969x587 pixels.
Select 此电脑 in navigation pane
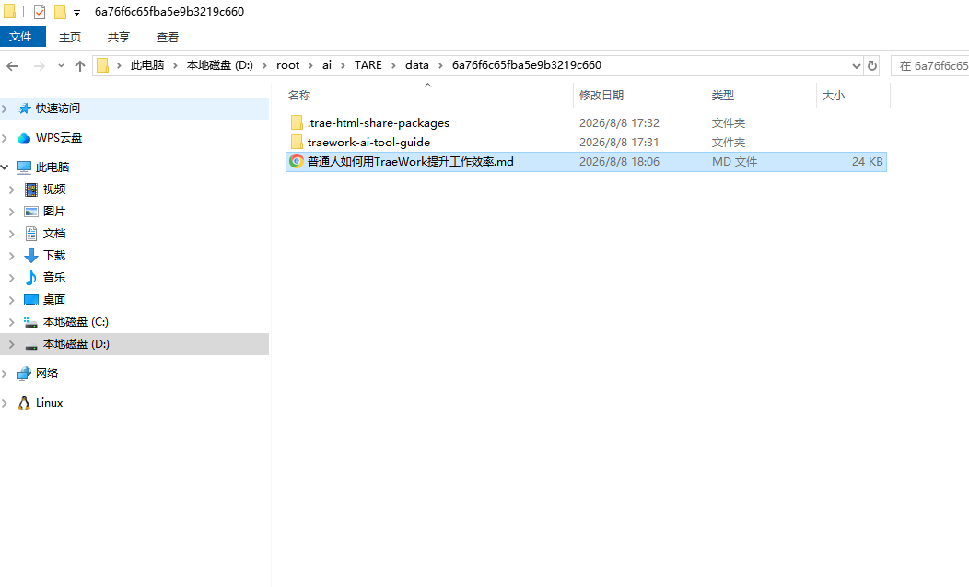[x=53, y=167]
